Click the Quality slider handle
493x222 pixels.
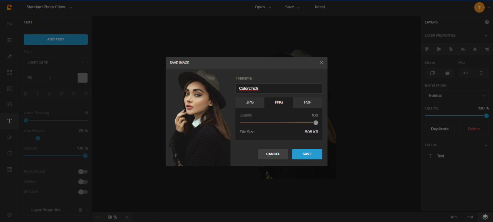pos(316,123)
